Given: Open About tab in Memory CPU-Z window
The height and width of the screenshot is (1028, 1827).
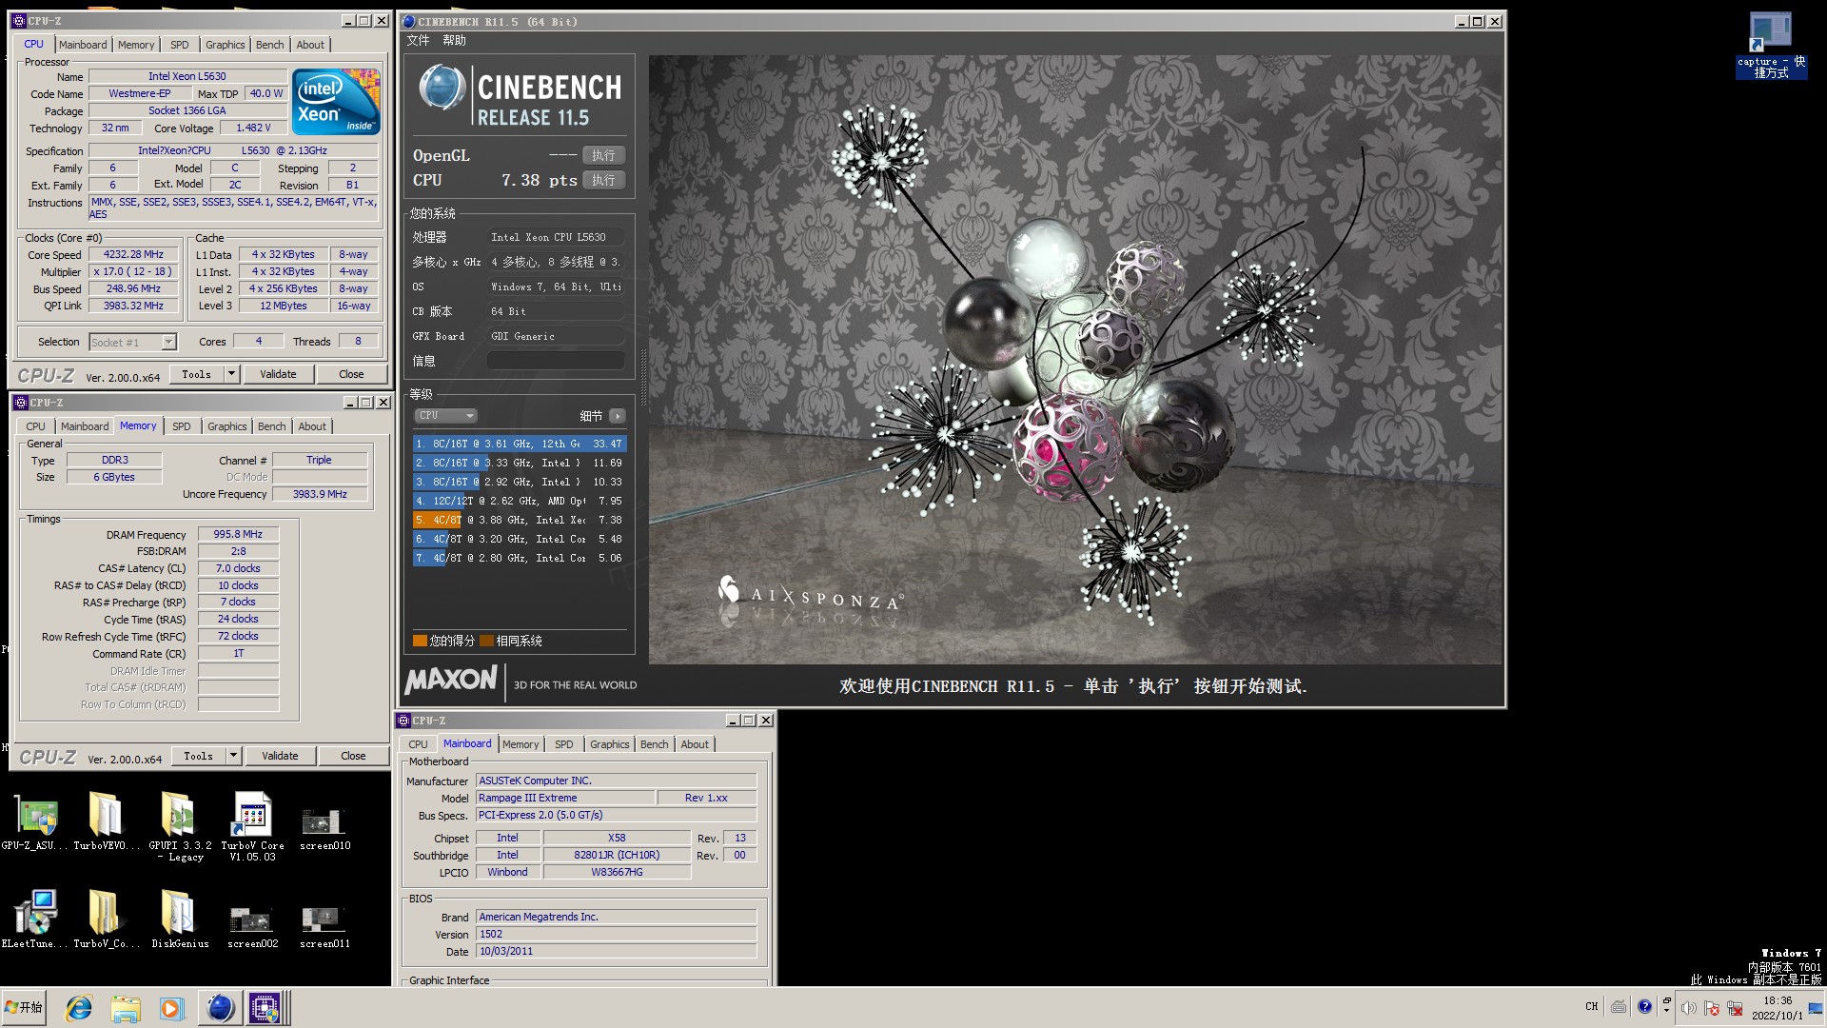Looking at the screenshot, I should point(312,426).
